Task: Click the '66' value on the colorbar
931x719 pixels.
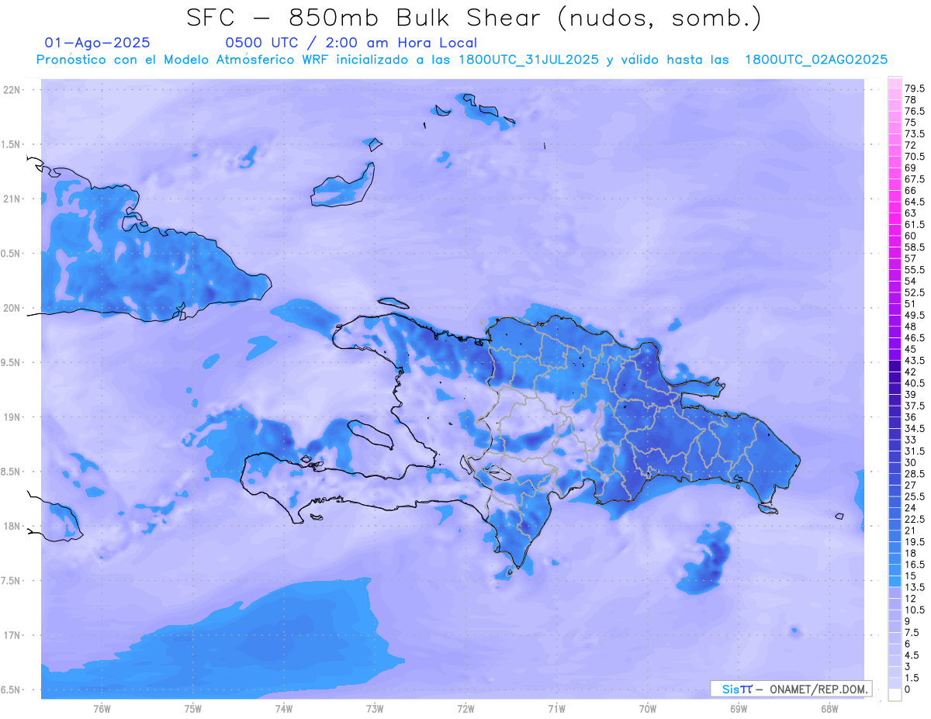Action: pos(911,191)
